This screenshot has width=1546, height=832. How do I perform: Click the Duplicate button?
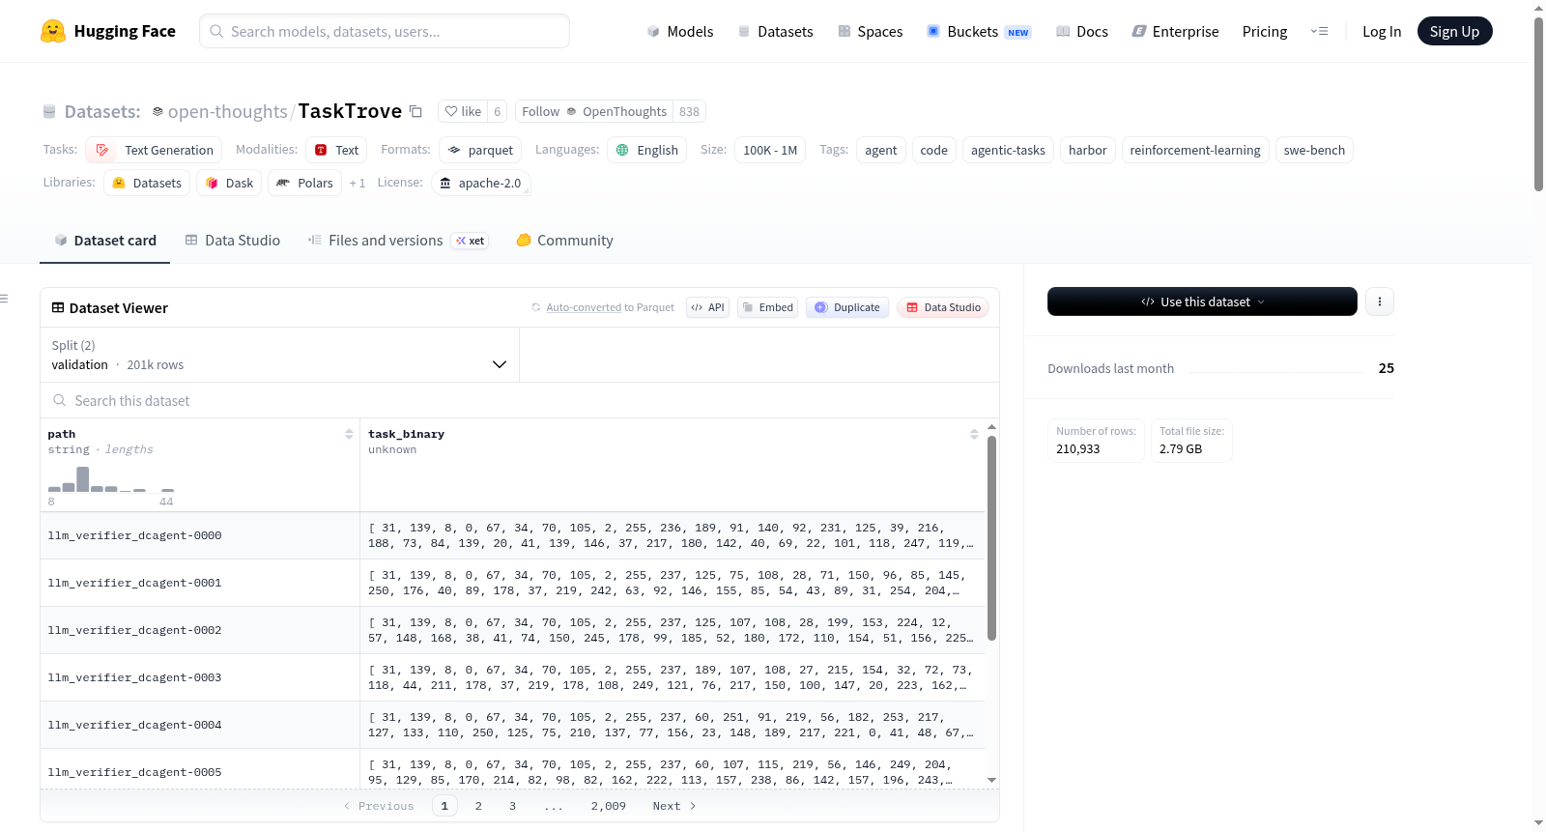click(x=846, y=307)
